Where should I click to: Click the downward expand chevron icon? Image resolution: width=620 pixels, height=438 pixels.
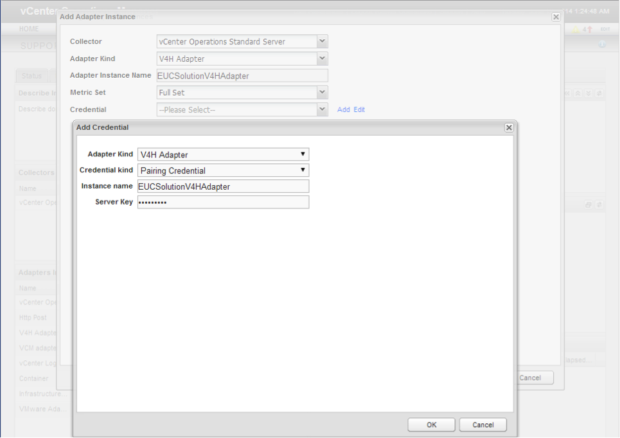point(589,93)
